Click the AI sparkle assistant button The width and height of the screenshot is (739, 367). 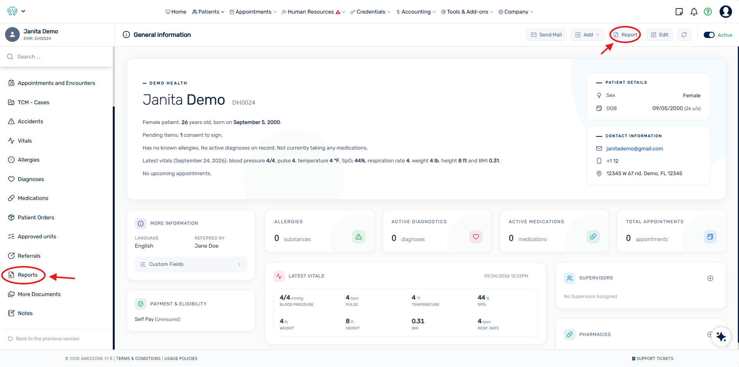point(721,336)
